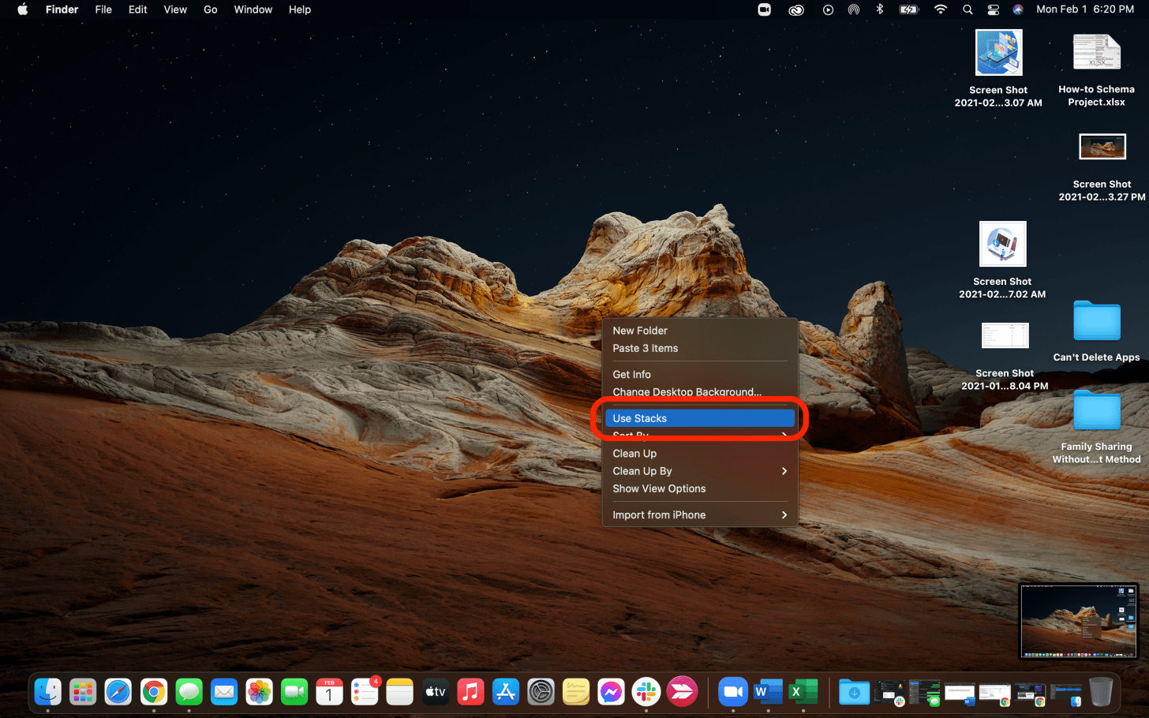The height and width of the screenshot is (718, 1149).
Task: Start a FaceTime call from the Dock
Action: point(294,692)
